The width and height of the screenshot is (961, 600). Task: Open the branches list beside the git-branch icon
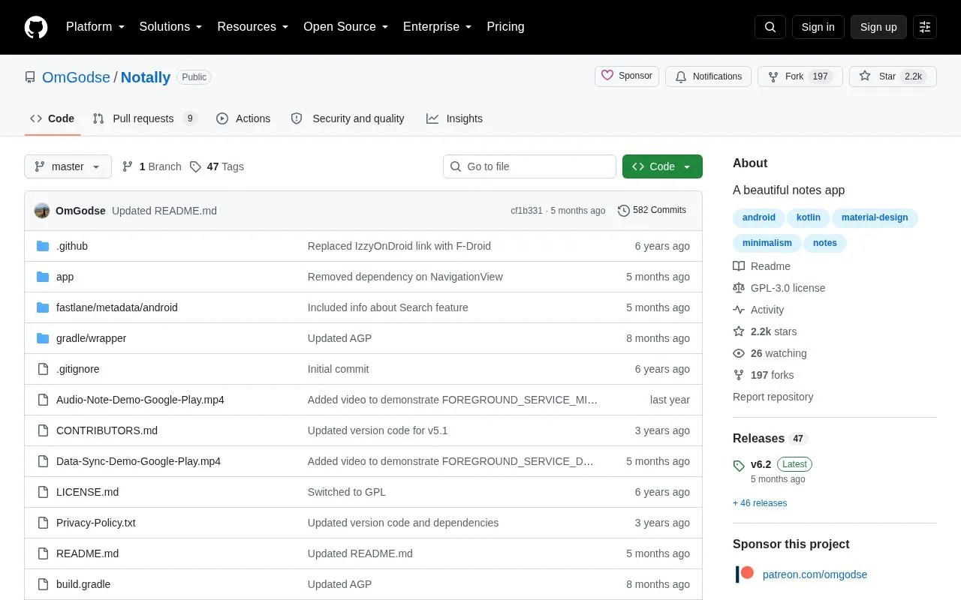pyautogui.click(x=152, y=166)
